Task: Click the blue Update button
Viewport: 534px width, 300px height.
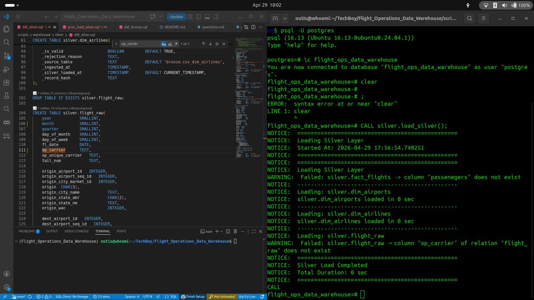Action: click(x=177, y=16)
